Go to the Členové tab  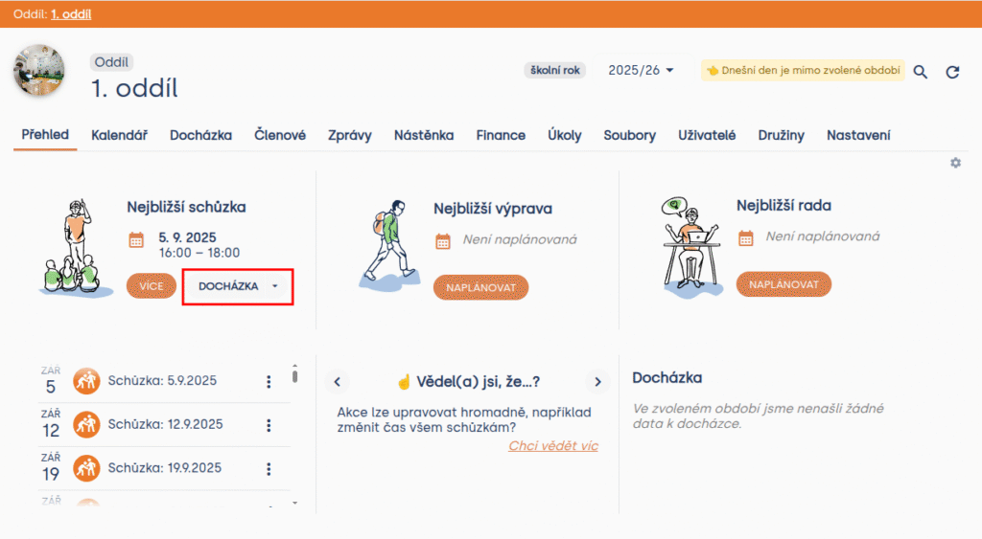pos(280,135)
